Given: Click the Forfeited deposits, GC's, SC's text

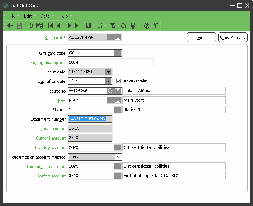Looking at the screenshot, I should coord(151,176).
